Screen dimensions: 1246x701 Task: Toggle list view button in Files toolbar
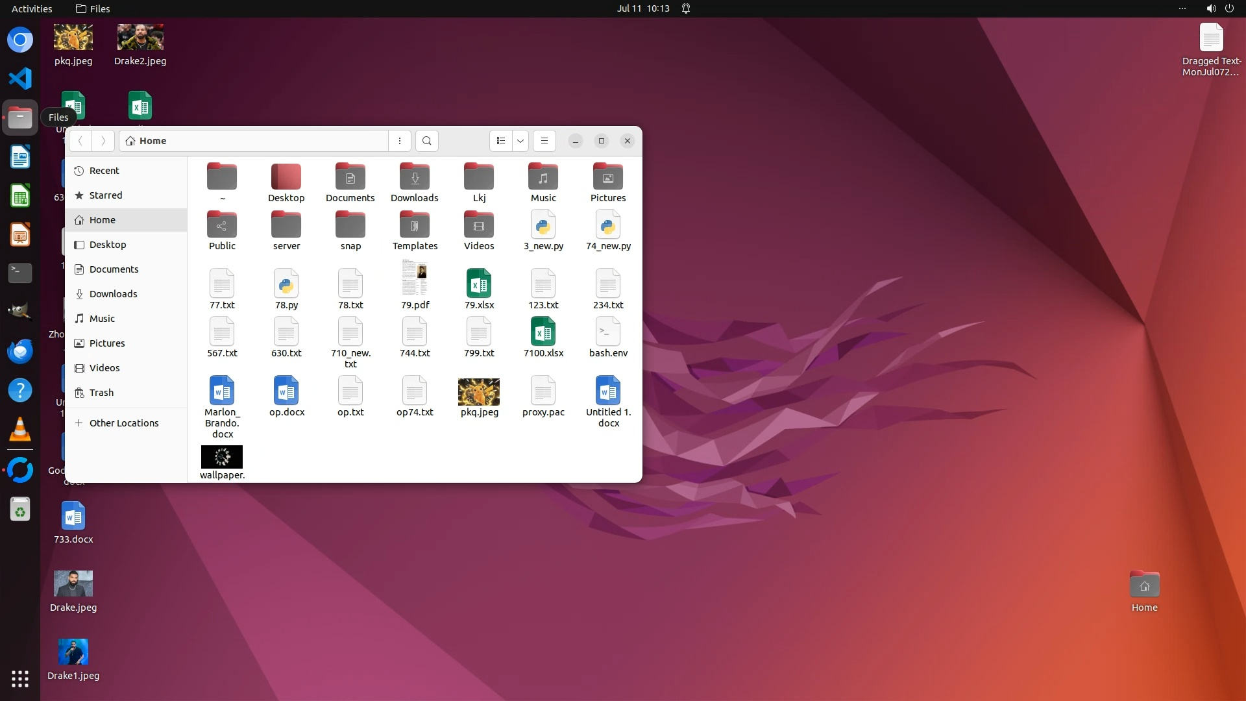500,141
